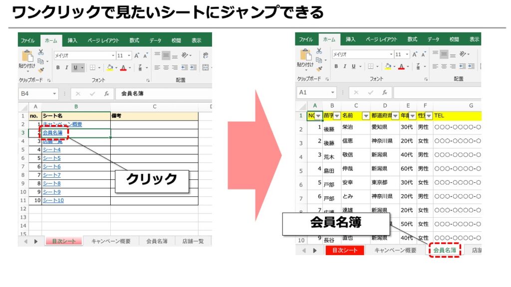
Task: Click the formula bar containing 会員名簿
Action: [x=164, y=94]
